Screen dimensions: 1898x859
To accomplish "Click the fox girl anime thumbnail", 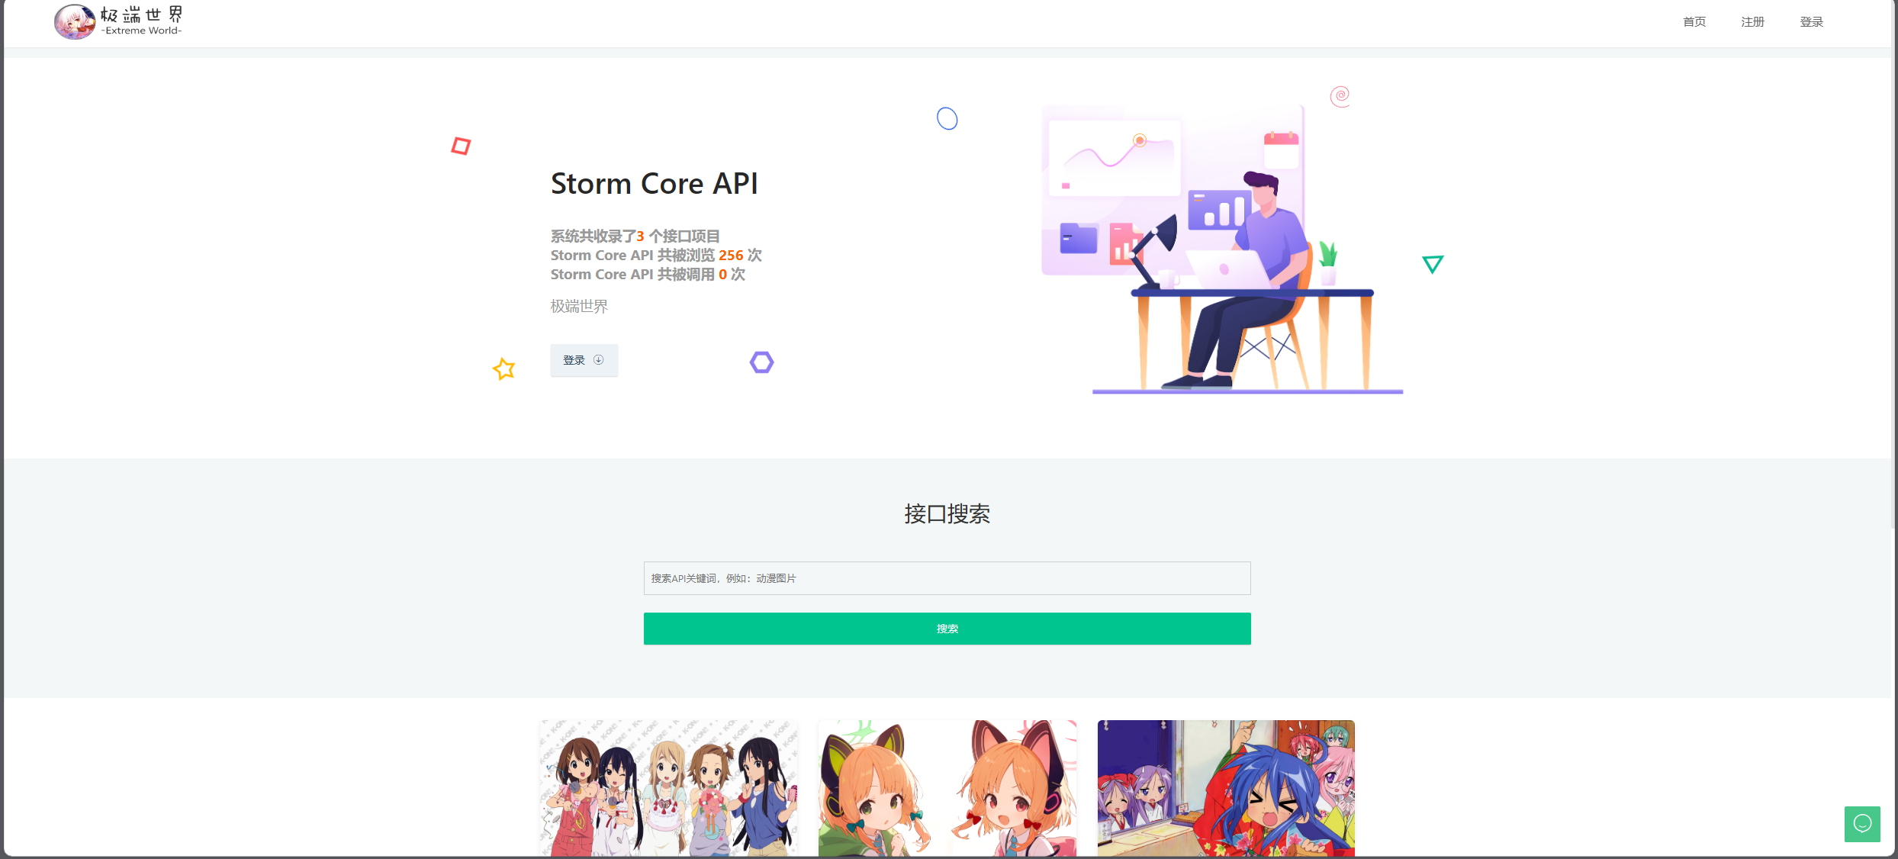I will pos(947,787).
